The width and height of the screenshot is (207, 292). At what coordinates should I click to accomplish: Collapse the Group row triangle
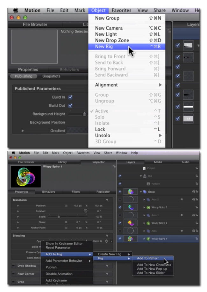tap(141, 191)
